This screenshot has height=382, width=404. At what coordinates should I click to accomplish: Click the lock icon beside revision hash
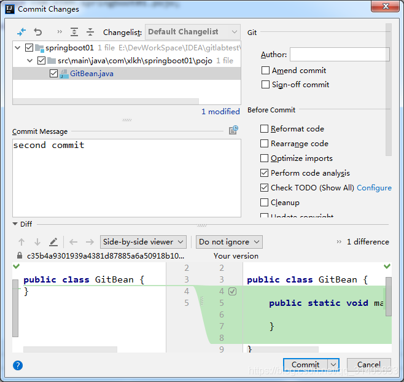pos(19,255)
